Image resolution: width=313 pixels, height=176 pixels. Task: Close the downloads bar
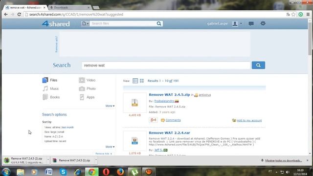click(x=308, y=160)
